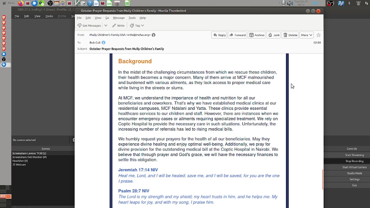Click the green lock icon in panel

41,3
